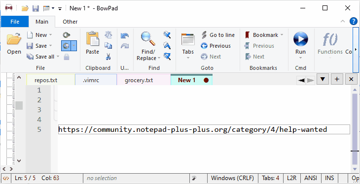Click the find-previous magnifier with up arrow
This screenshot has height=184, width=360.
coord(167,46)
